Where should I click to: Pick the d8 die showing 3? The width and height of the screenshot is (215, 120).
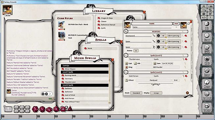(56, 109)
